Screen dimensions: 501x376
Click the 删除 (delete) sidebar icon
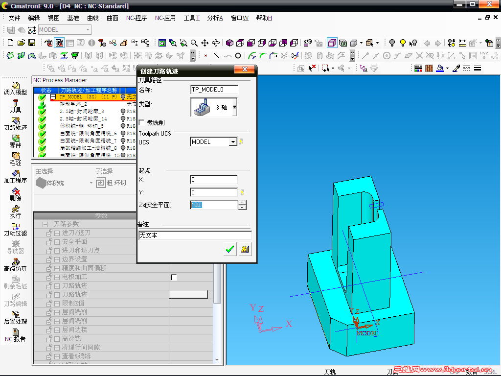tap(15, 194)
